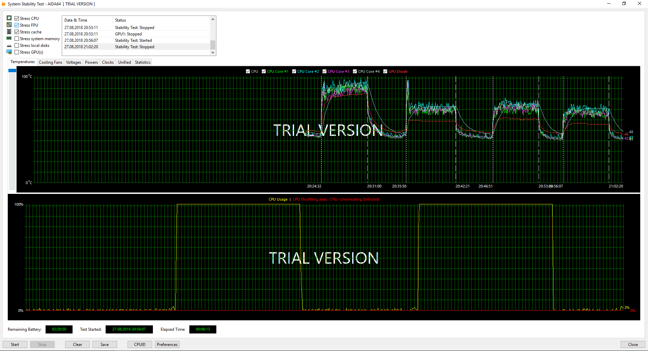Click the blue slider left of the temperature graph
This screenshot has height=351, width=648.
click(x=12, y=70)
